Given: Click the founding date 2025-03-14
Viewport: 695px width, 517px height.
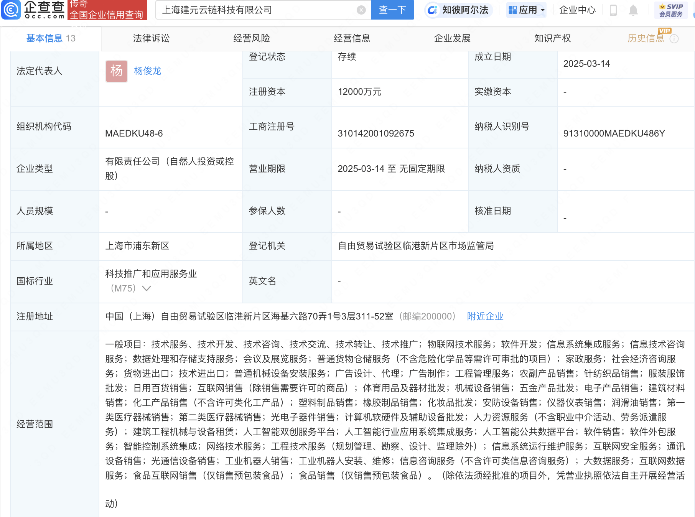Looking at the screenshot, I should [586, 64].
